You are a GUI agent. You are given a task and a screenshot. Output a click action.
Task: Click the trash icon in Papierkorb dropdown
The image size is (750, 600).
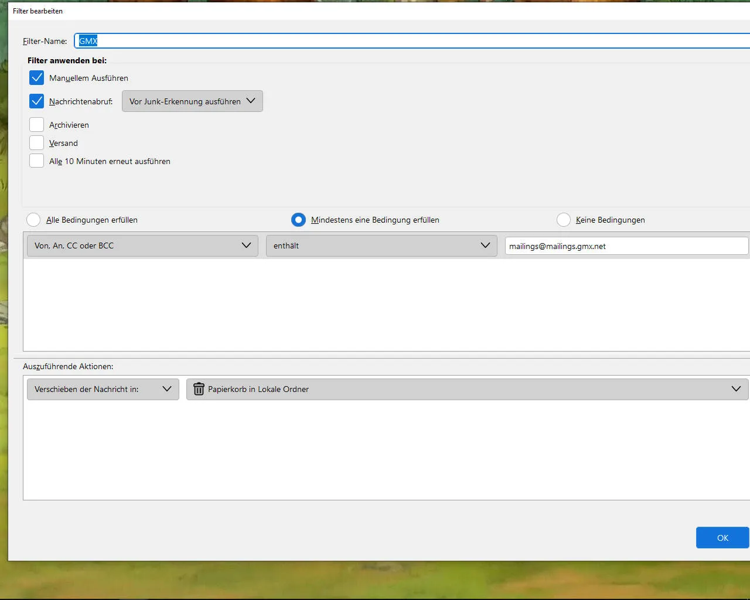coord(199,389)
